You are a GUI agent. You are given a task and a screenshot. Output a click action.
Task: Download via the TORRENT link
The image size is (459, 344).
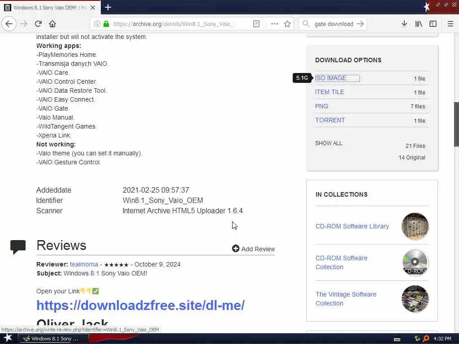click(330, 120)
